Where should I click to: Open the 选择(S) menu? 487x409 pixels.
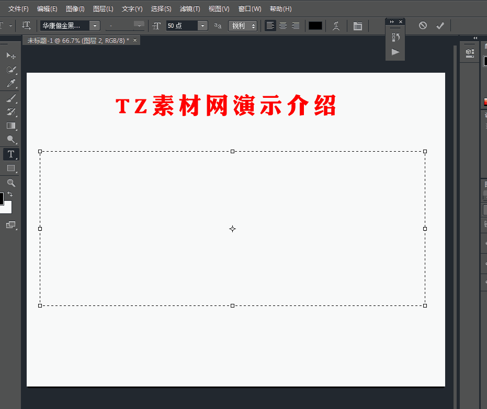tap(161, 9)
